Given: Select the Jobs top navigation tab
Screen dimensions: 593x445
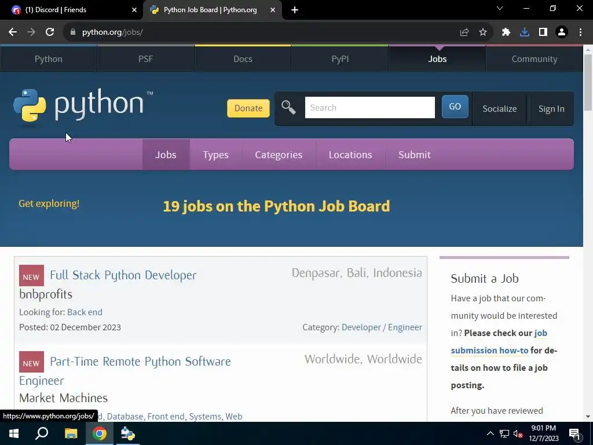Looking at the screenshot, I should click(437, 59).
